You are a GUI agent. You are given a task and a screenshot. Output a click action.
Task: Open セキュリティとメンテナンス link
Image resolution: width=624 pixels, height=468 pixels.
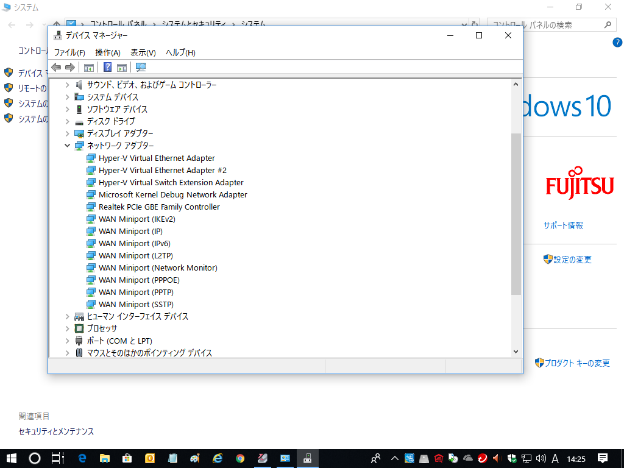click(x=56, y=432)
